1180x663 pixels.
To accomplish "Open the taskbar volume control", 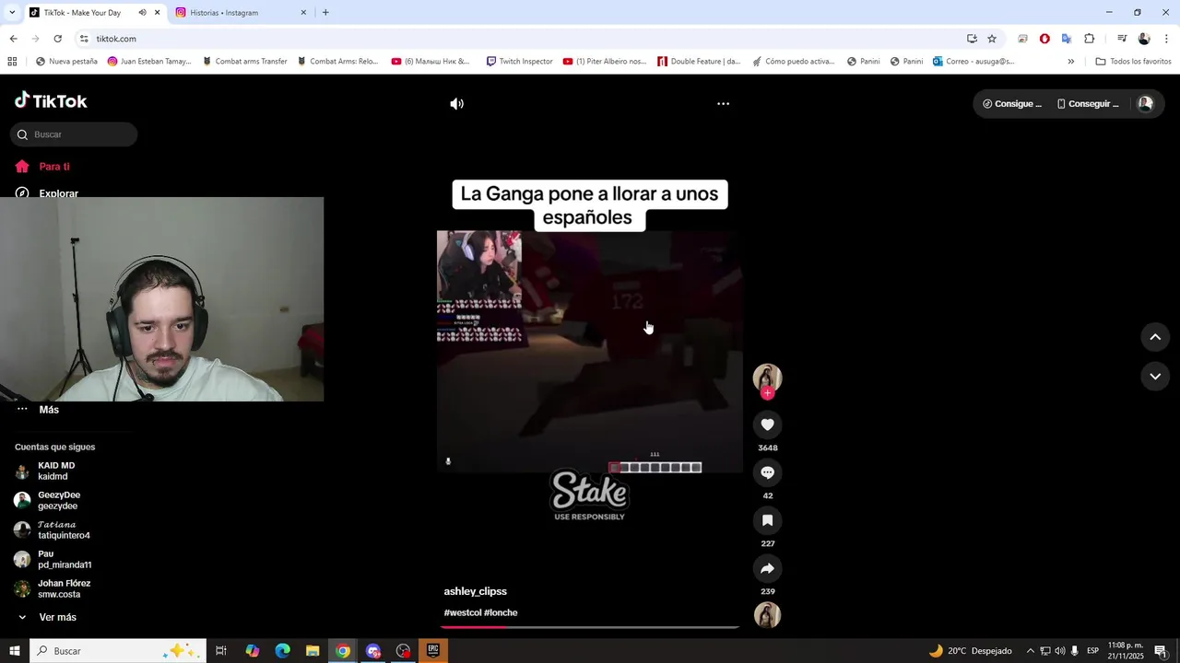I will [x=1060, y=651].
